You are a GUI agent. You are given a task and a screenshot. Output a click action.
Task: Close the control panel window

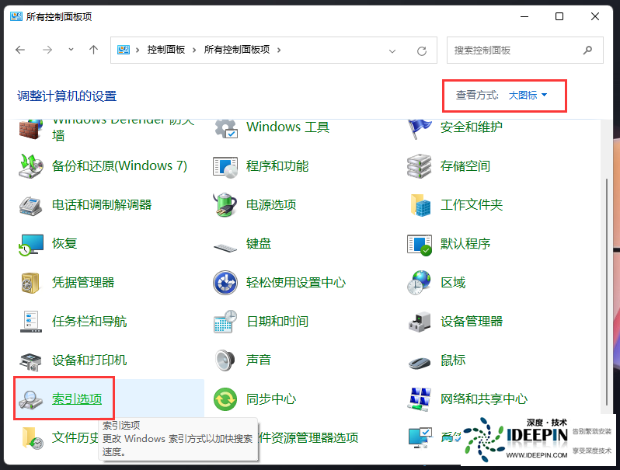point(594,16)
